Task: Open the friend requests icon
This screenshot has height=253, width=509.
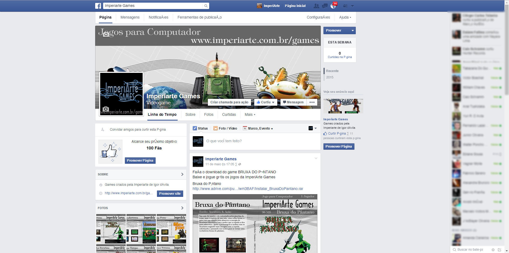Action: click(316, 6)
